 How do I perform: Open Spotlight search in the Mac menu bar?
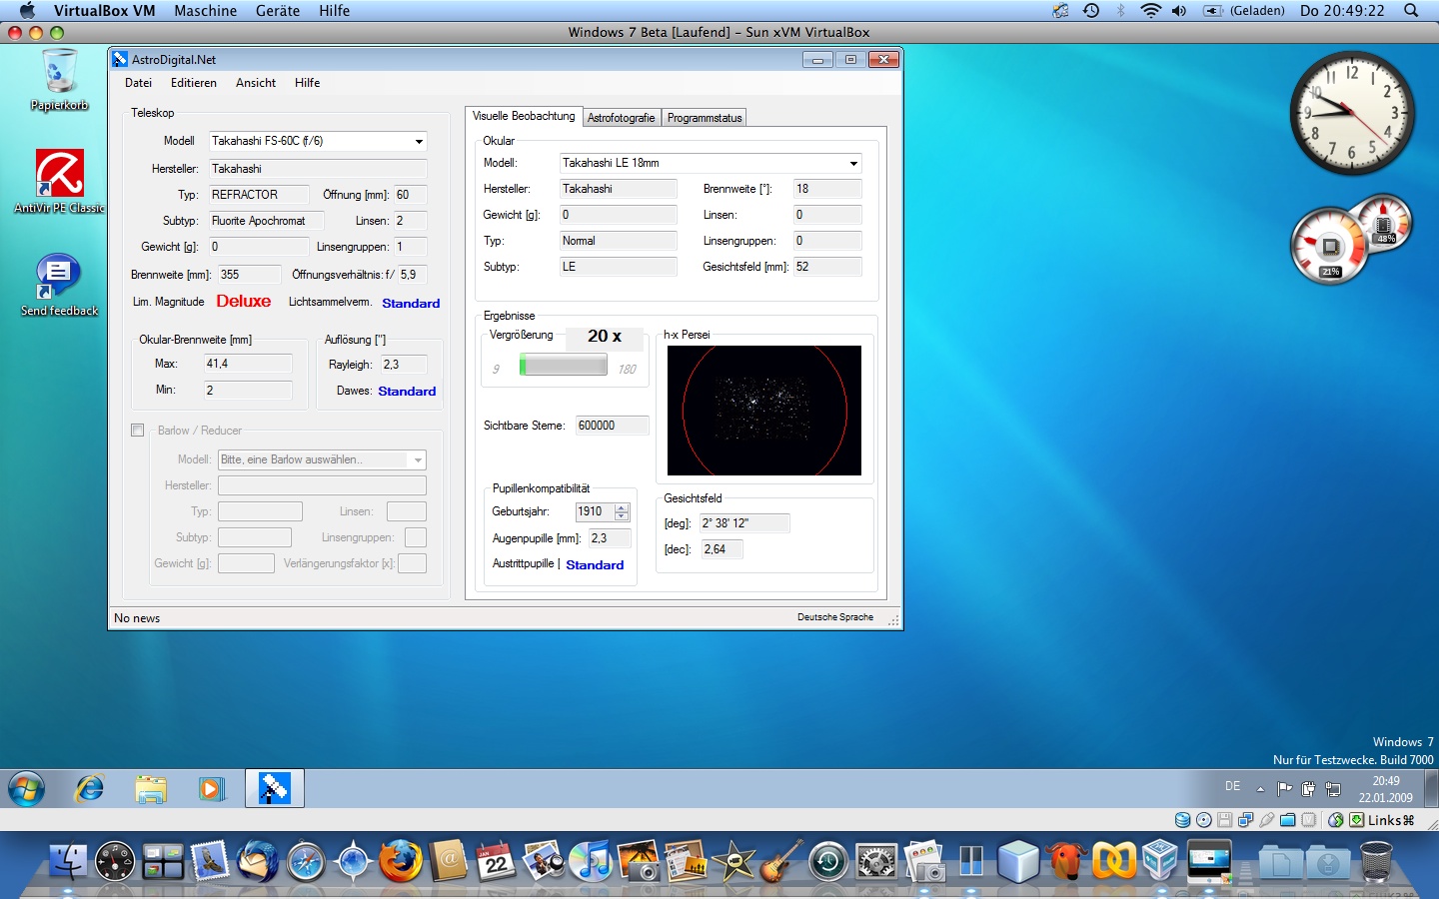tap(1411, 11)
